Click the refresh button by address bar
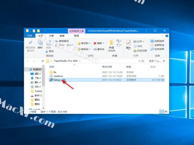Viewport: 194px width, 145px height. (x=143, y=61)
